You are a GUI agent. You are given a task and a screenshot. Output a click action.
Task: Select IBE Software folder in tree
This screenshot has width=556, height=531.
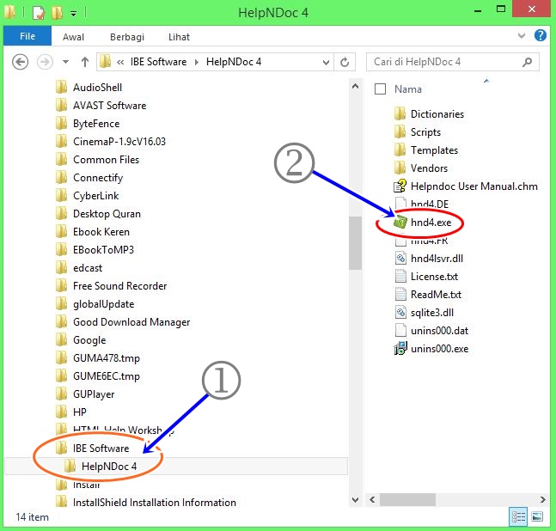[x=93, y=448]
